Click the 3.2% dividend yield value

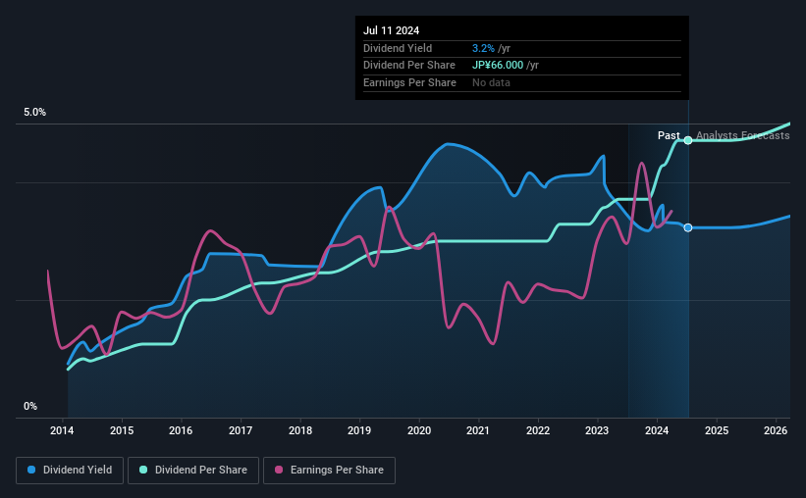[x=483, y=48]
